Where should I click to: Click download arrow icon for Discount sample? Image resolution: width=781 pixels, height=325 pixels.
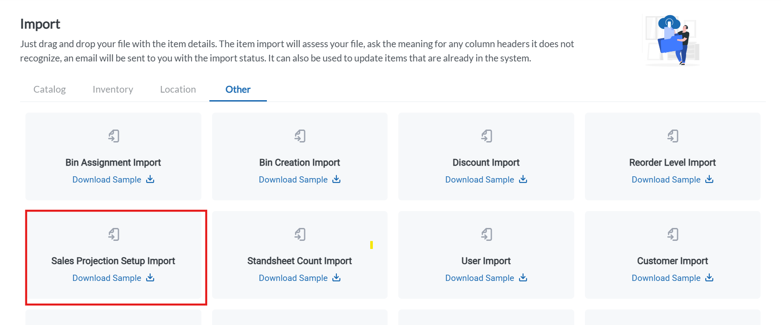pos(523,179)
